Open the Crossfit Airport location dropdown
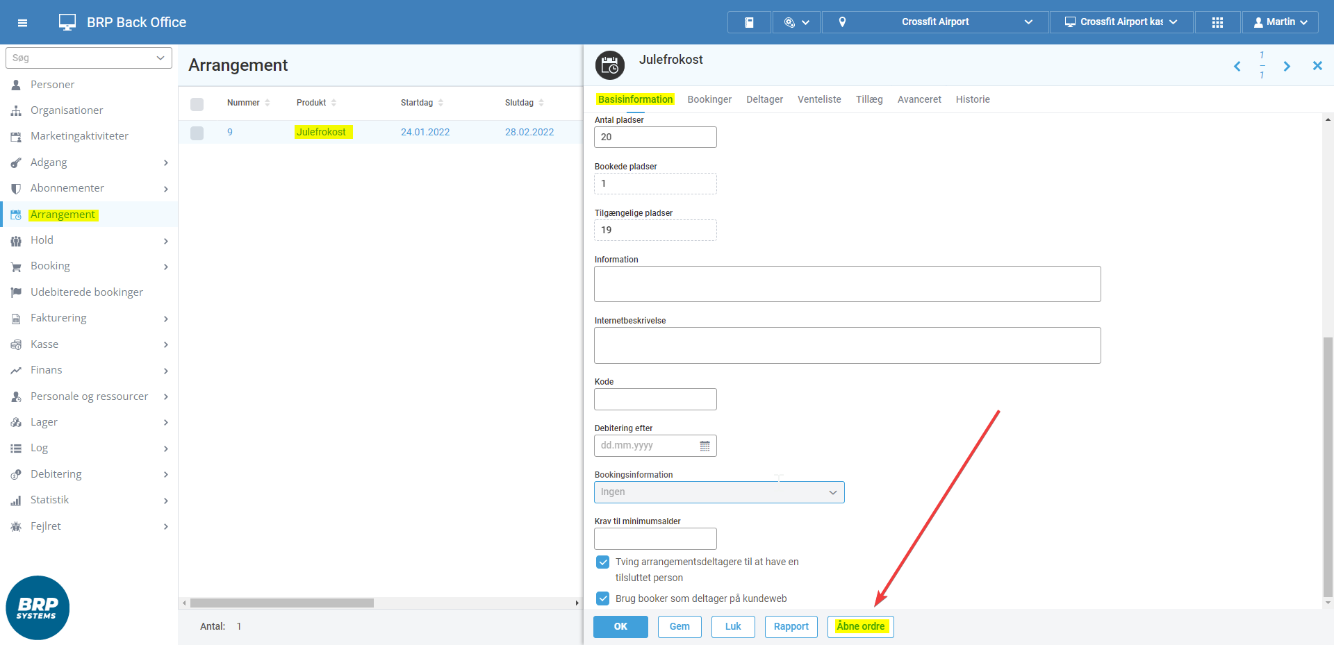This screenshot has width=1334, height=645. [935, 22]
